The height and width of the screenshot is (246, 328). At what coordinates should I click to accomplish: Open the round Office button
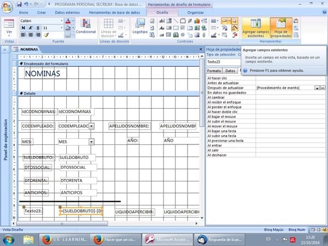[7, 7]
